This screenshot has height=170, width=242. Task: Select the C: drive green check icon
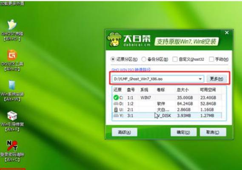click(x=116, y=97)
